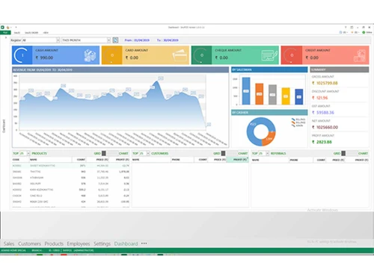Click the grey bar in By Salesman chart

tap(272, 95)
